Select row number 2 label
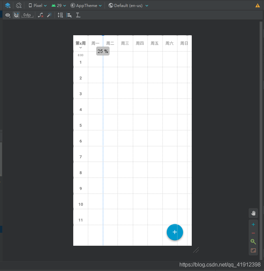Viewport: 264px width, 271px height. [x=81, y=78]
